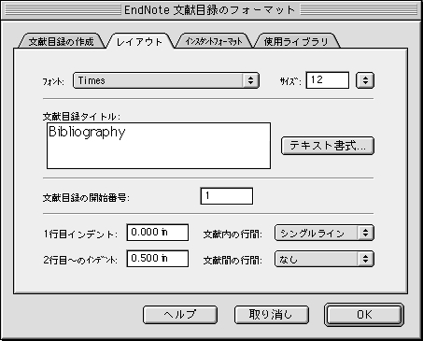Click the EndNote 文献目録のフォーマット title bar
This screenshot has width=423, height=341.
(x=211, y=10)
